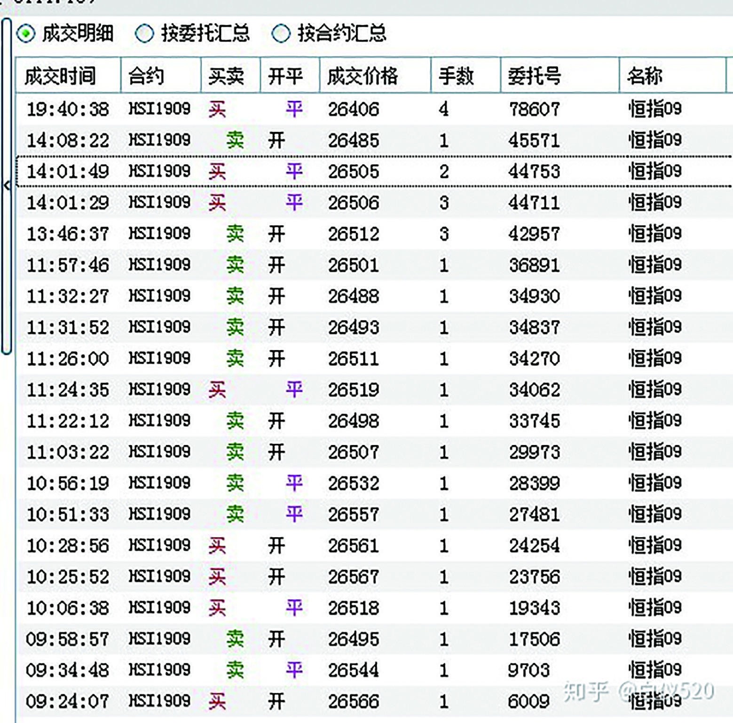Collapse the panel using the left edge arrow

(x=7, y=185)
